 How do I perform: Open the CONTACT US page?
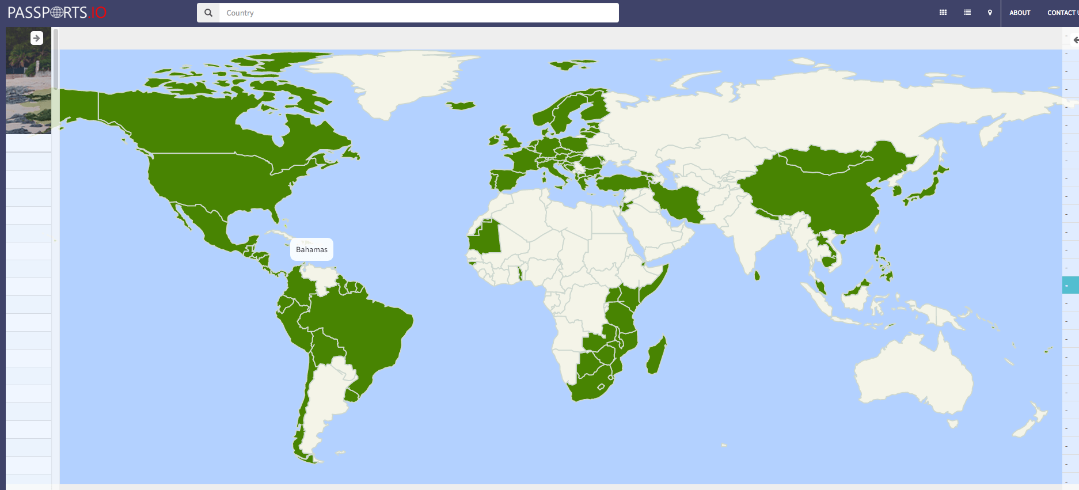1063,13
